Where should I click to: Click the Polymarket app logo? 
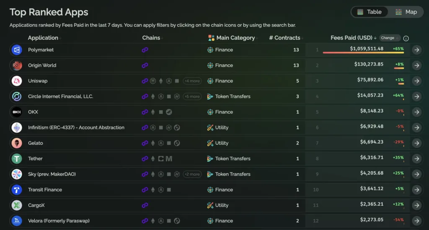[17, 50]
